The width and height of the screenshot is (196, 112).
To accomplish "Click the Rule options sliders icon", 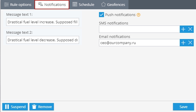I will 6,4.
